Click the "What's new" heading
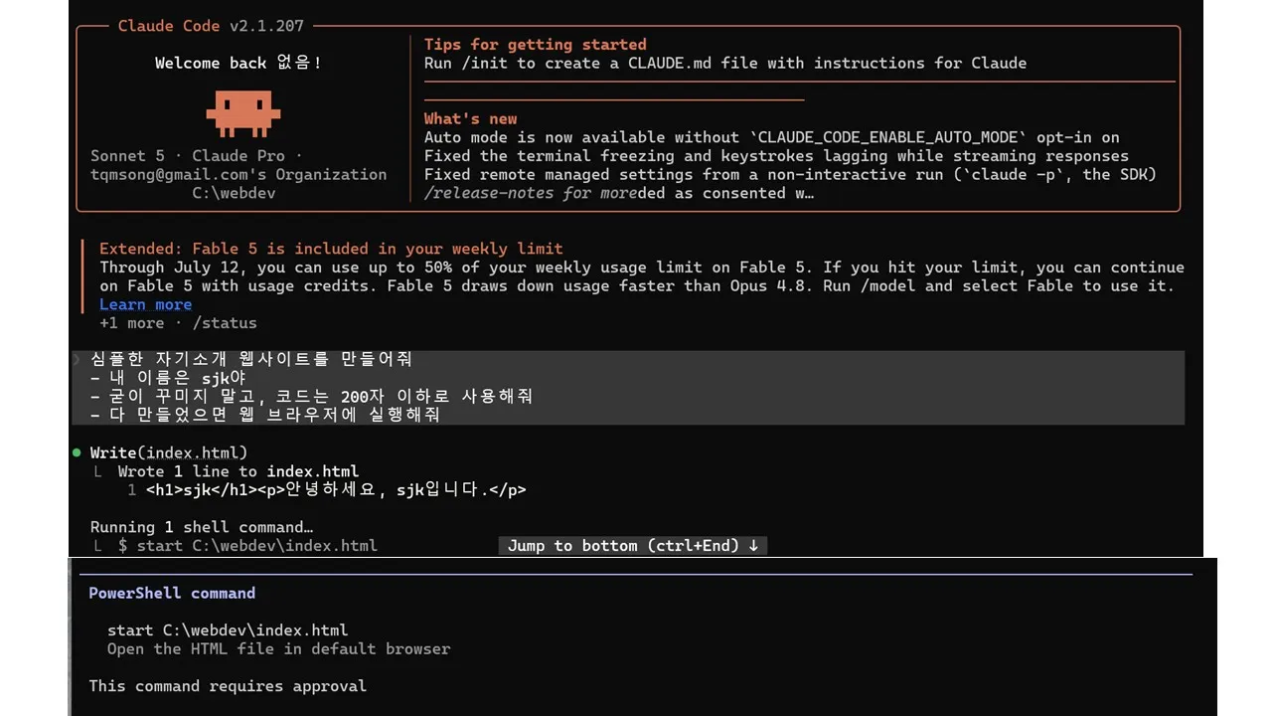Image resolution: width=1272 pixels, height=716 pixels. 471,118
